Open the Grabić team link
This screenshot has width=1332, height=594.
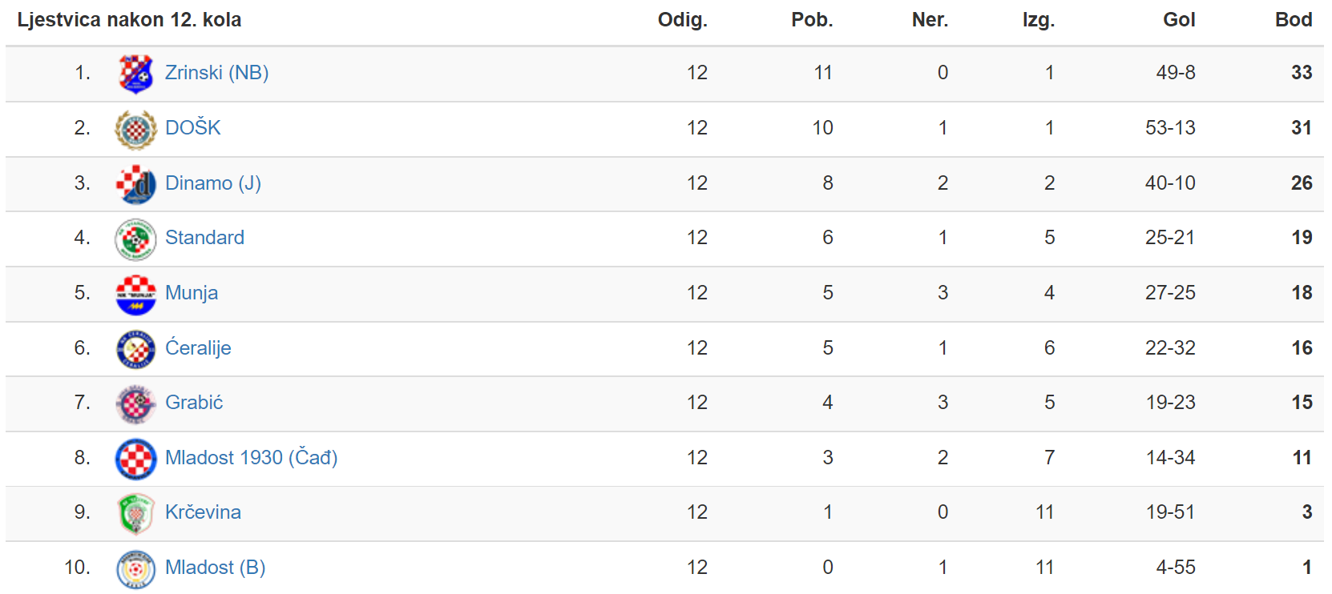[x=194, y=403]
